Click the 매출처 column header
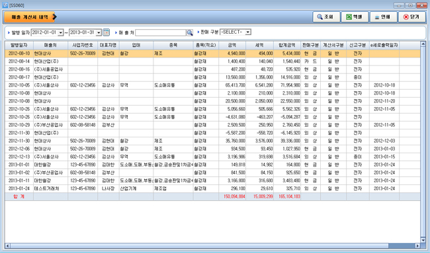 50,45
